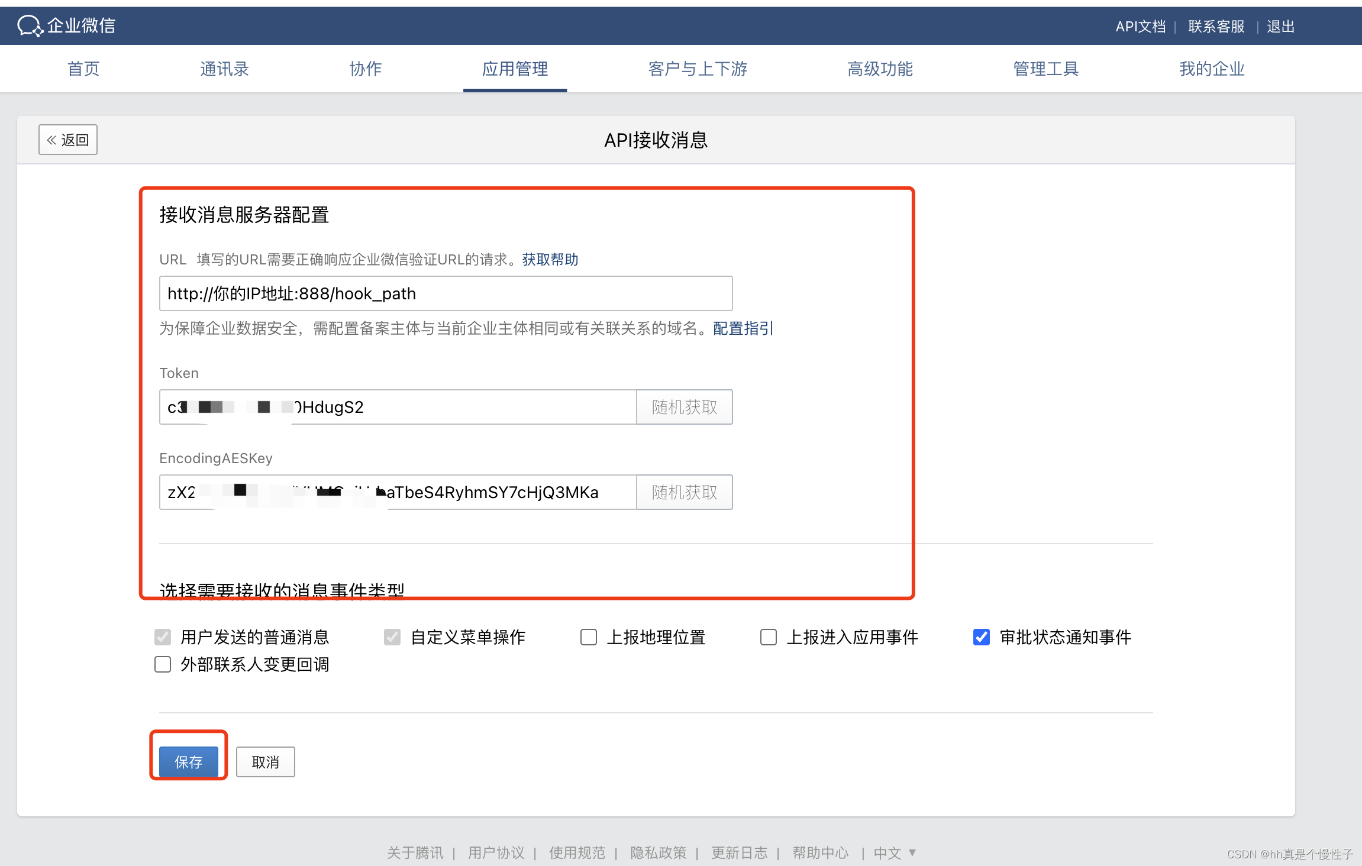Go to the 管理工具 tab
The width and height of the screenshot is (1362, 866).
pos(1045,69)
